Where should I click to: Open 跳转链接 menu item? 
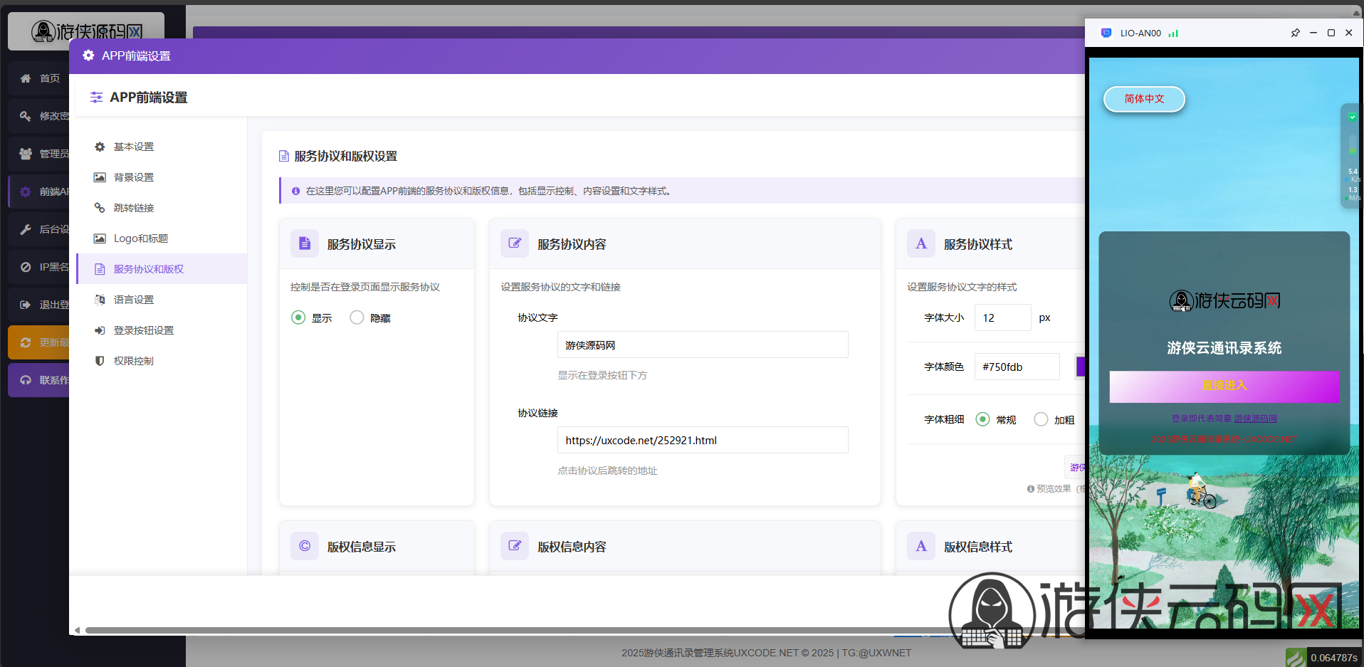(161, 208)
